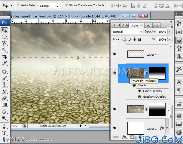
Task: Click the Lock transparent pixels icon
Action: pos(124,39)
